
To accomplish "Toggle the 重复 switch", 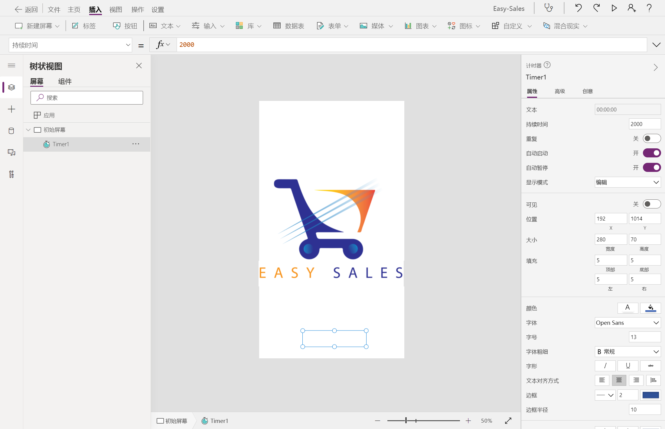I will click(652, 139).
